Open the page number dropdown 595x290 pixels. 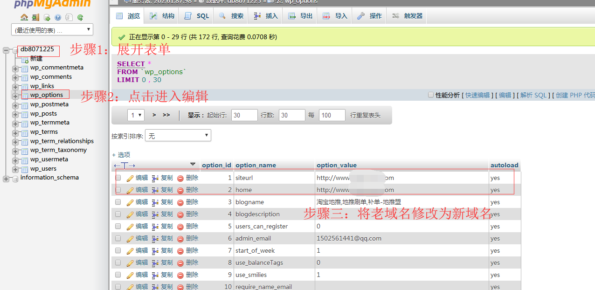click(136, 115)
